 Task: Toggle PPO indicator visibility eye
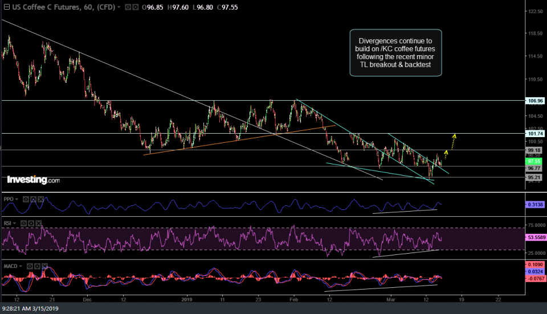point(25,199)
